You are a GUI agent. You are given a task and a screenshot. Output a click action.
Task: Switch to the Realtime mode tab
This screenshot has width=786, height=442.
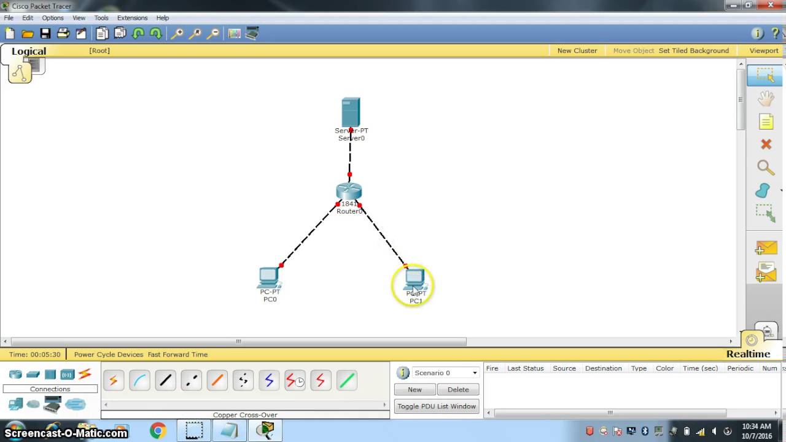pyautogui.click(x=748, y=354)
